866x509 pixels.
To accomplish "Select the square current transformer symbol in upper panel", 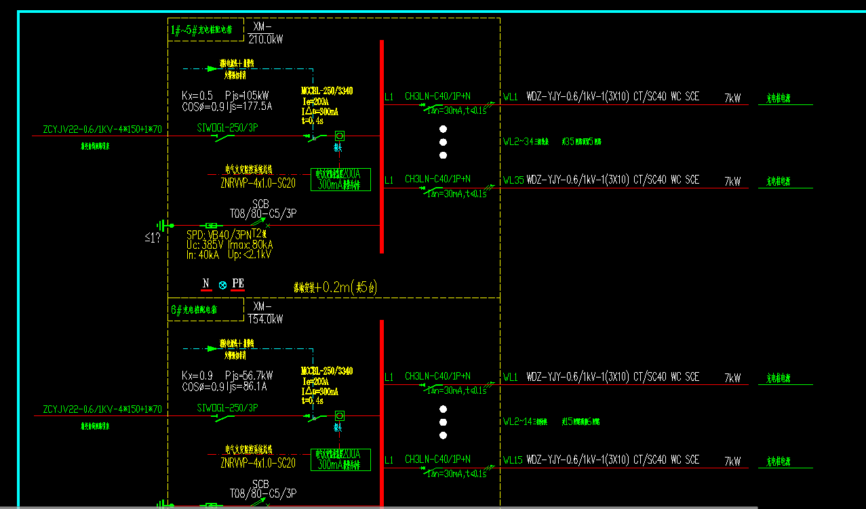I will pyautogui.click(x=340, y=136).
